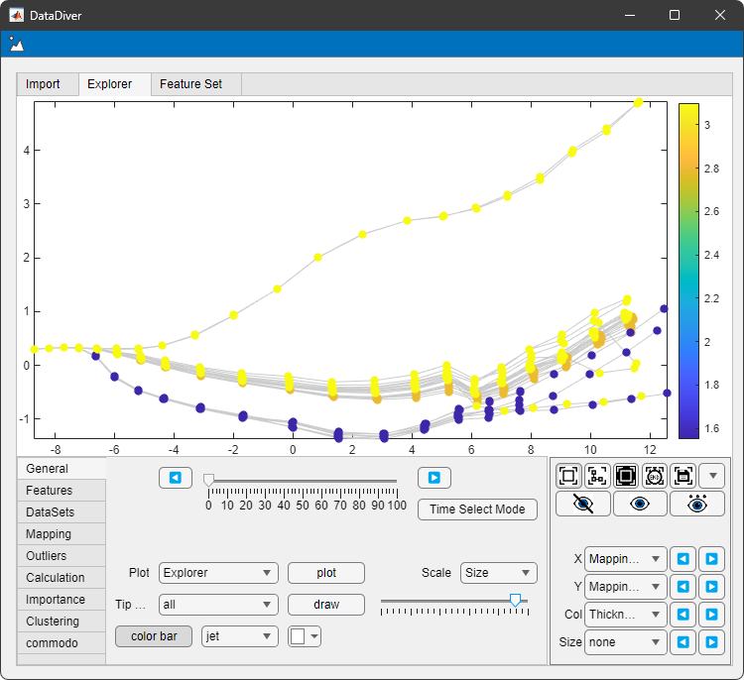The width and height of the screenshot is (744, 680).
Task: Open the white background color picker
Action: point(305,636)
